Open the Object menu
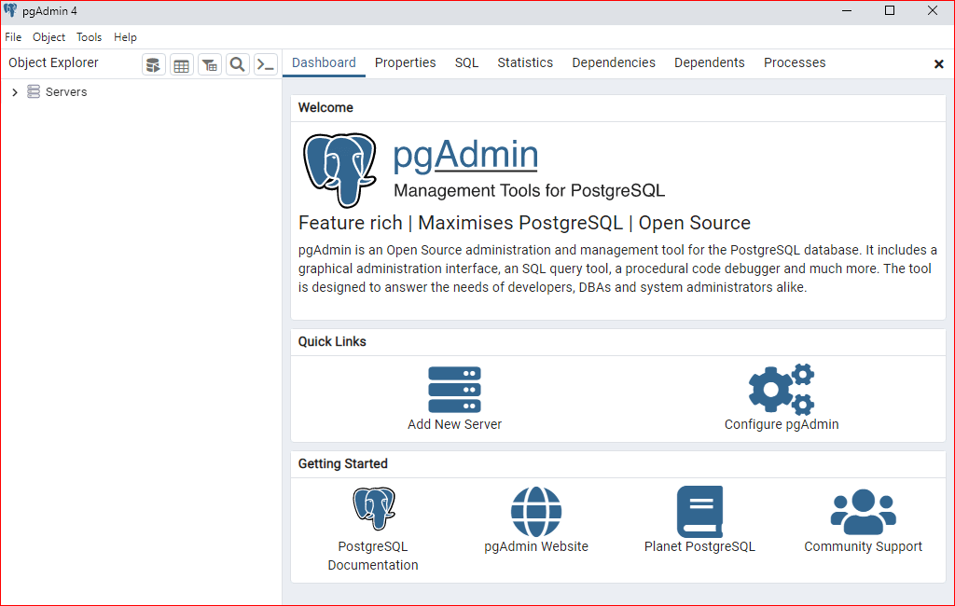Screen dimensions: 955x606 tap(48, 37)
